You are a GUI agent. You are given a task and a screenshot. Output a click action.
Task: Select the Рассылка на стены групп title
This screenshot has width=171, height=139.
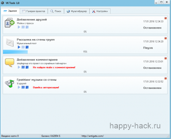pyautogui.click(x=36, y=39)
